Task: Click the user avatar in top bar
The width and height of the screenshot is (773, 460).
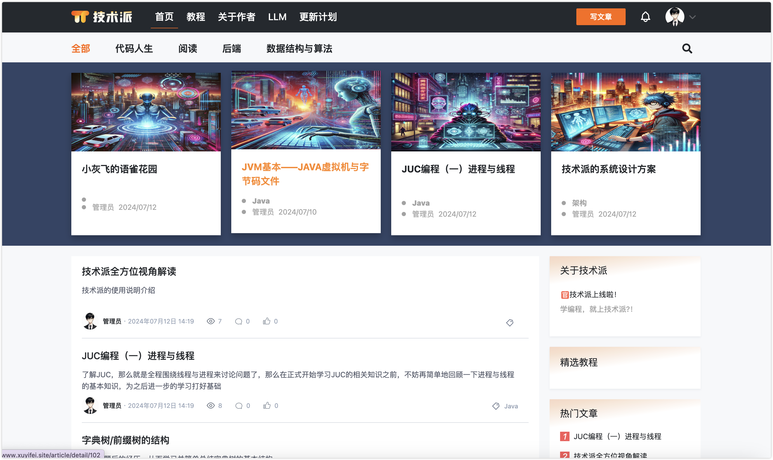Action: pos(674,17)
